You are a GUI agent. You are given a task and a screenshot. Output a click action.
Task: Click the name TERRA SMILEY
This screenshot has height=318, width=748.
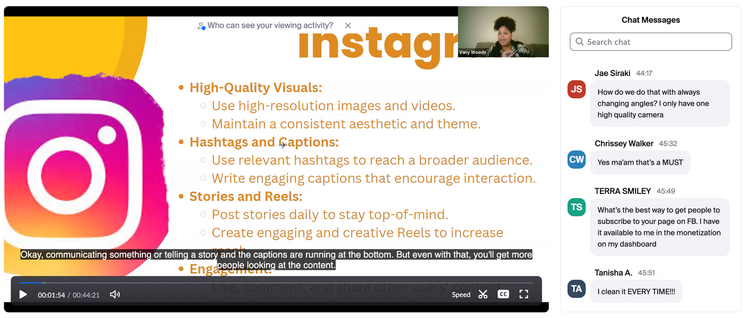coord(623,191)
